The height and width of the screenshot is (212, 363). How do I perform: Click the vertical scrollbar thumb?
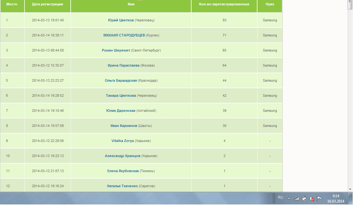[x=350, y=4]
